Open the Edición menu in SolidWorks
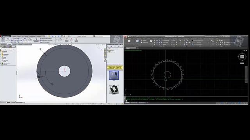 19,36
